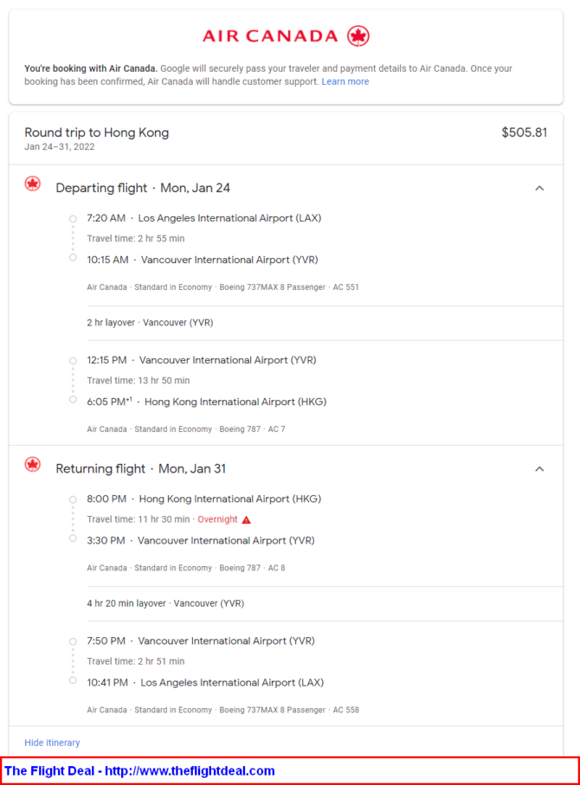The image size is (580, 785).
Task: Click the 10:15 AM Vancouver arrival stop marker
Action: tap(73, 257)
